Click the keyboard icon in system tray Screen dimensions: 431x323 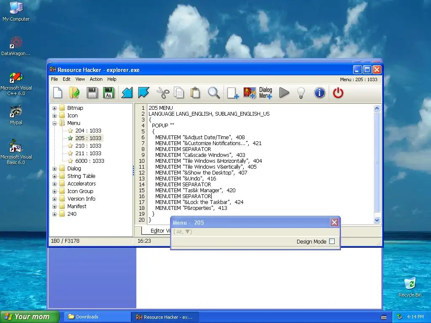[384, 317]
